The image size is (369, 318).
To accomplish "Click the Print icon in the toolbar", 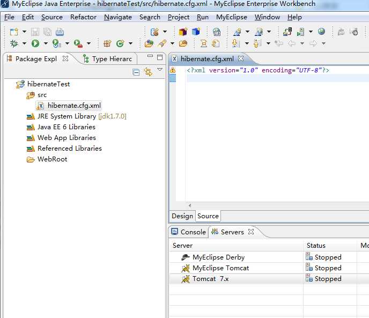I will 60,32.
